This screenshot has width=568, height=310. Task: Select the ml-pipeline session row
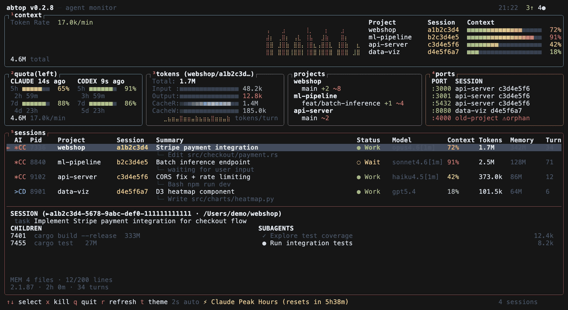point(284,162)
